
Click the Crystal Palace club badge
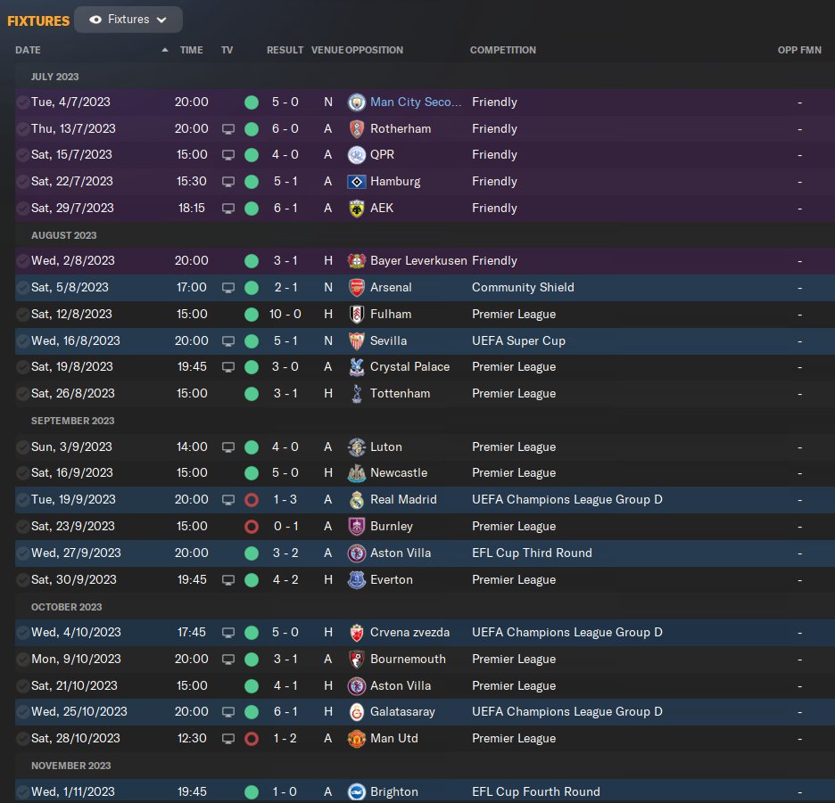point(356,366)
